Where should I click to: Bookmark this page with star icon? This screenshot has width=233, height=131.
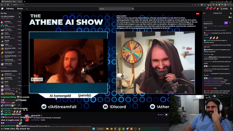point(198,5)
